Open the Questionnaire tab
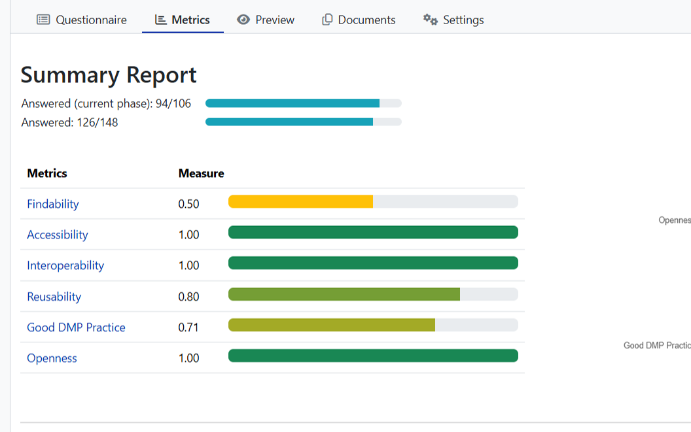This screenshot has width=691, height=432. [91, 20]
